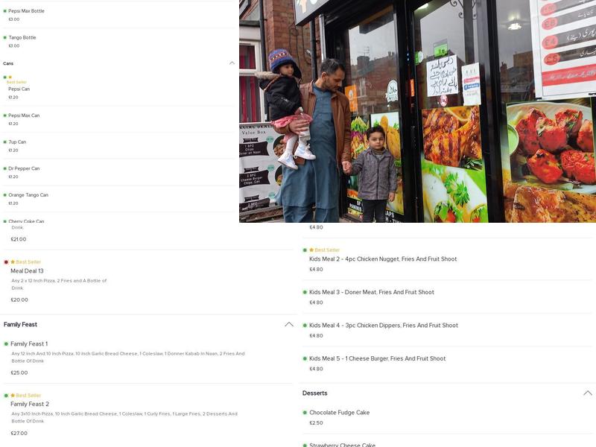Screen dimensions: 596x447
Task: Choose Kids Meal 3 Doner Meat option
Action: (x=447, y=297)
